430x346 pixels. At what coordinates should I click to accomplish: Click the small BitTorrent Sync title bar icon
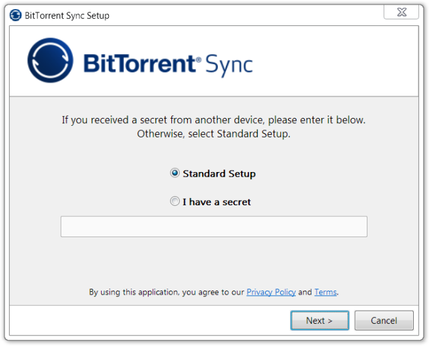tap(16, 15)
